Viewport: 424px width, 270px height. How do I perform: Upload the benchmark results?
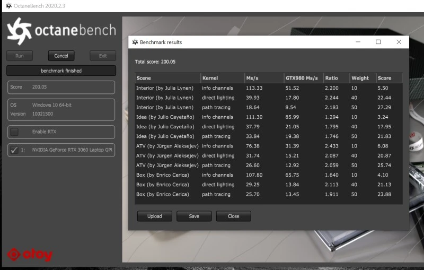click(154, 216)
